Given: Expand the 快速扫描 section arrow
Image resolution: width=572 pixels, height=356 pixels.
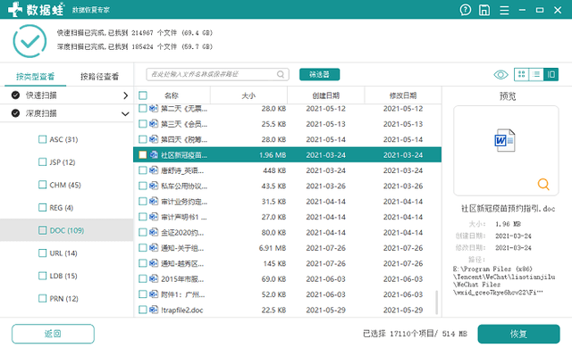Looking at the screenshot, I should click(125, 95).
